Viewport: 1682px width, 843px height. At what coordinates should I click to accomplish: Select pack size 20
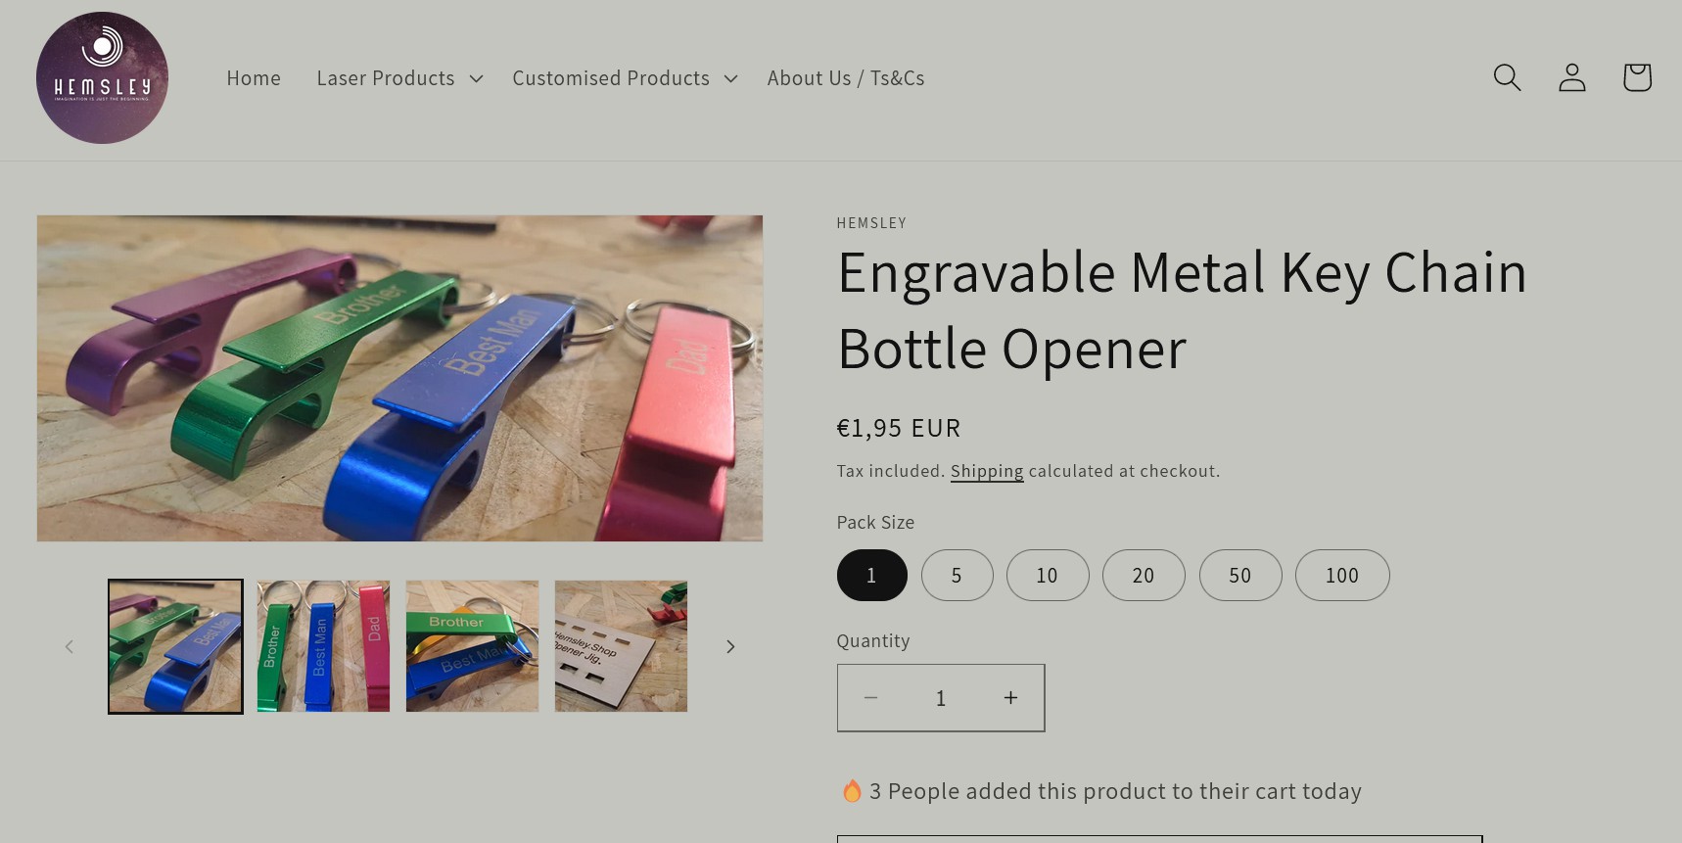tap(1144, 575)
